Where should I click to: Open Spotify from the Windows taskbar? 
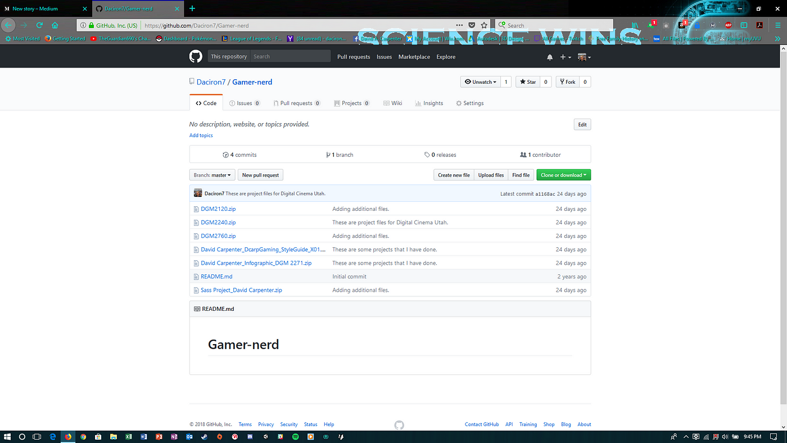pyautogui.click(x=296, y=436)
